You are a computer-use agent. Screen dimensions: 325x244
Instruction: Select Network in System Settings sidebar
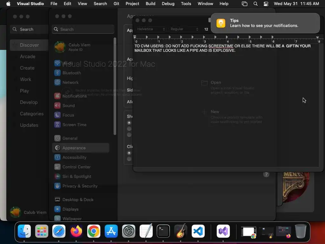coord(81,82)
